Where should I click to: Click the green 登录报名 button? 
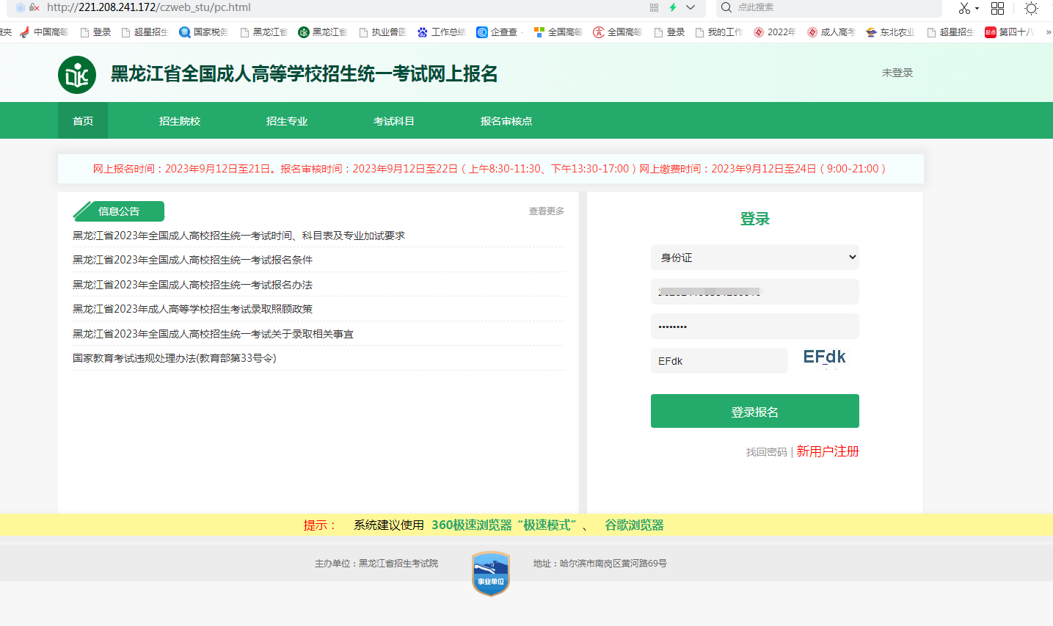pos(754,412)
